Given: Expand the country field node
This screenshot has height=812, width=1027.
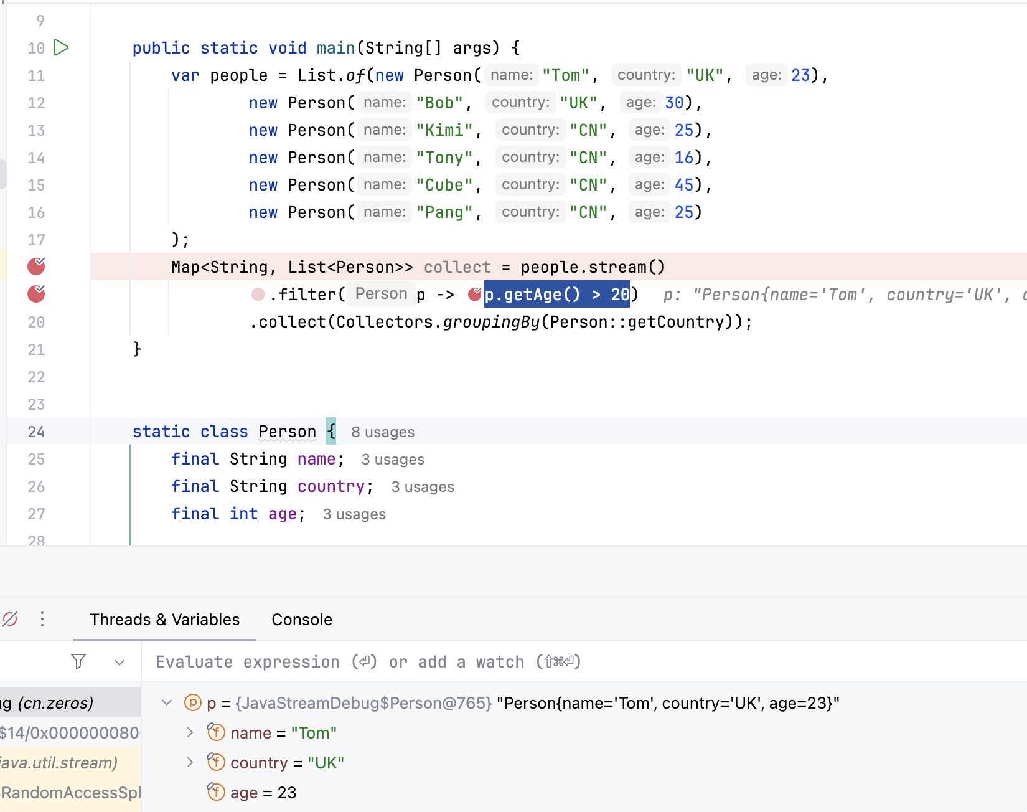Looking at the screenshot, I should click(190, 763).
